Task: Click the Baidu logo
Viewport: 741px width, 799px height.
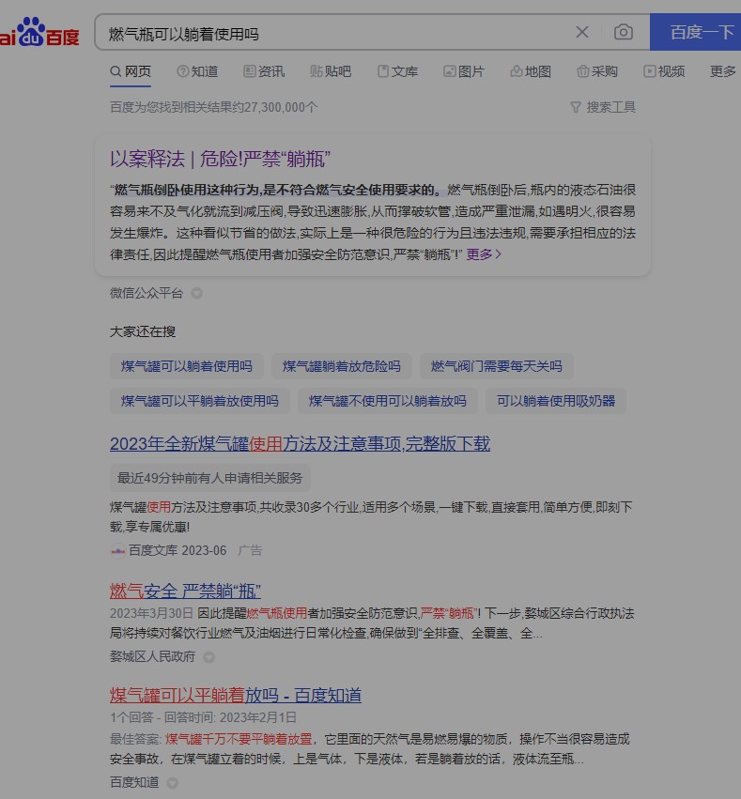Action: pos(39,33)
